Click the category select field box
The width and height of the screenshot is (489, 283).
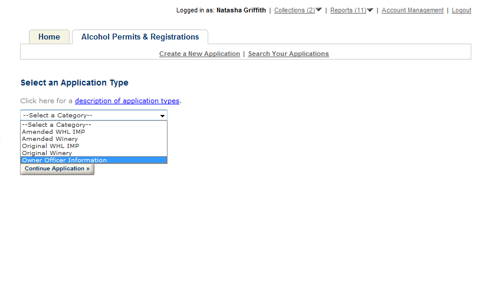coord(88,116)
